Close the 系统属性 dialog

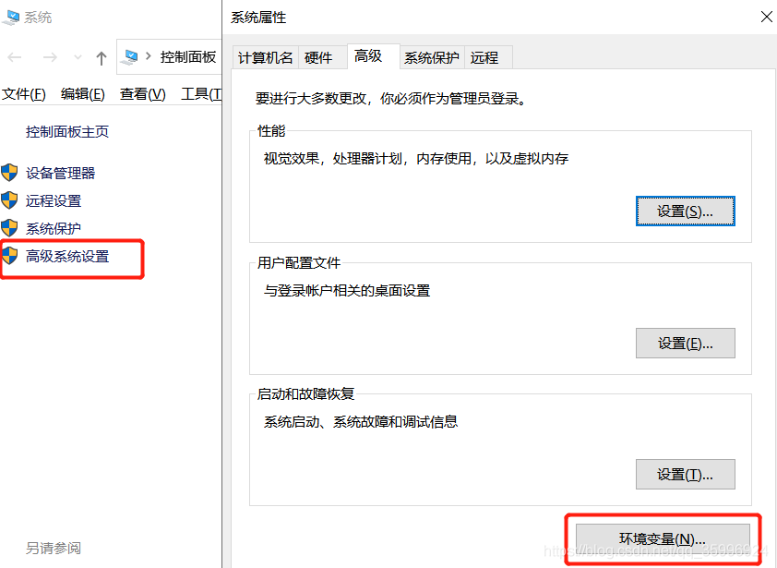(x=766, y=17)
